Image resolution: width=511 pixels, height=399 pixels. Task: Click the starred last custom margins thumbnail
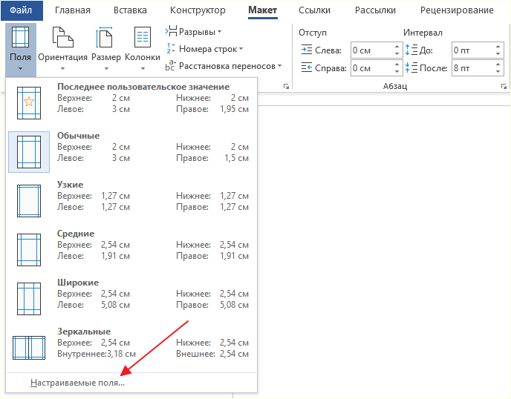pos(29,103)
